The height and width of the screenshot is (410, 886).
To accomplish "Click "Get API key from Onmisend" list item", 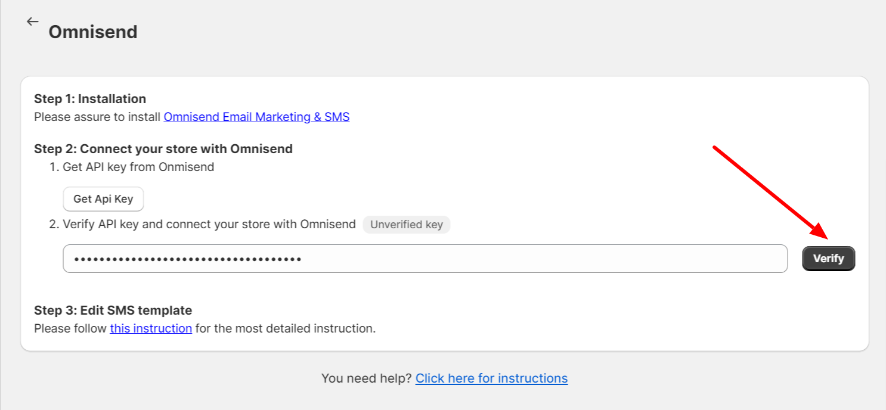I will pos(138,167).
